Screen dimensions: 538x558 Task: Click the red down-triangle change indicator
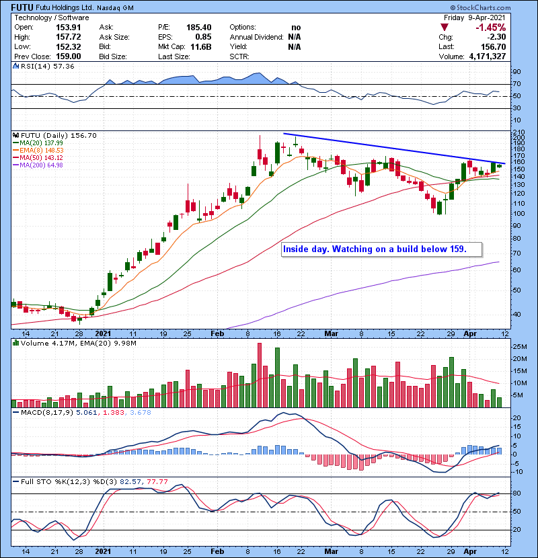tap(444, 27)
